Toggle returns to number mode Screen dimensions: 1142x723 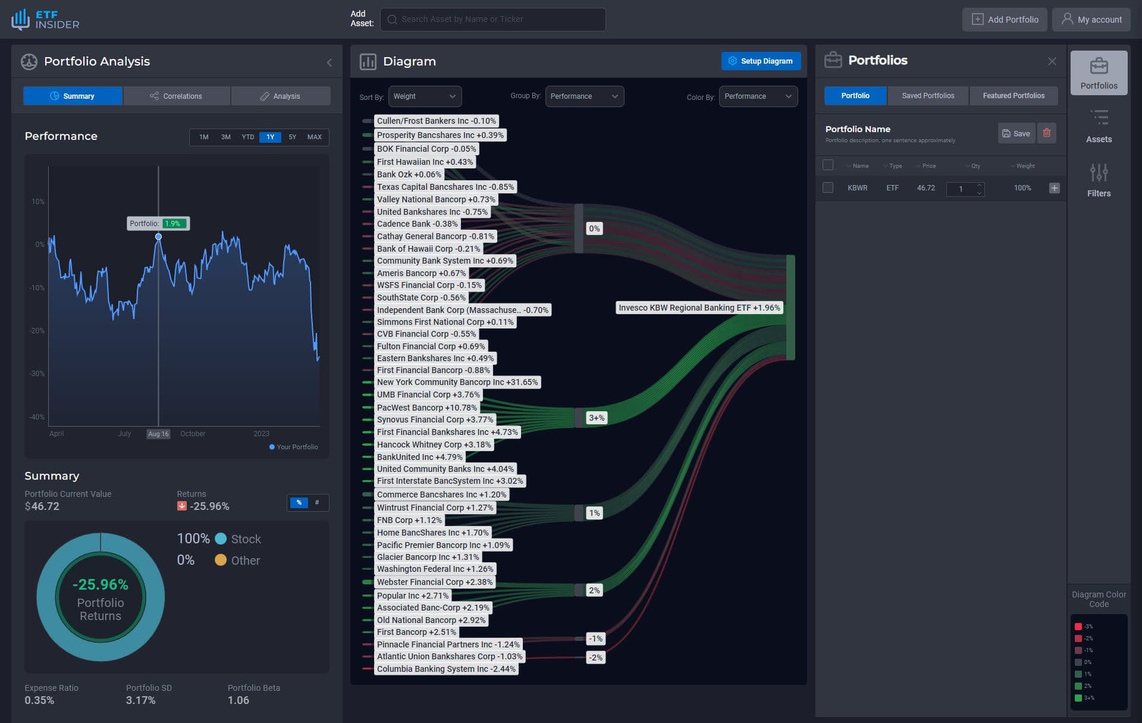coord(317,503)
